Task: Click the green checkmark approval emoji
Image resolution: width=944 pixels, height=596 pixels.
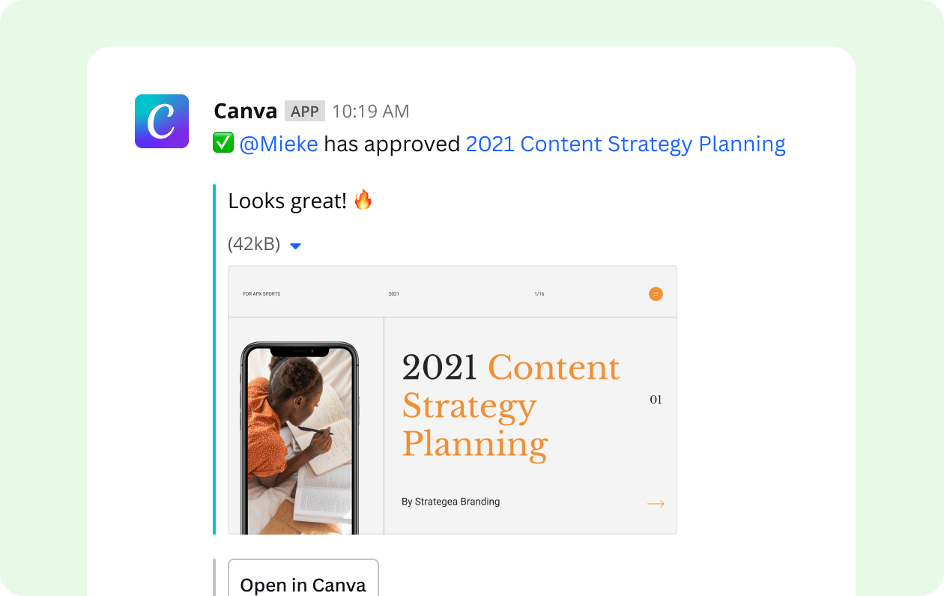Action: tap(223, 142)
